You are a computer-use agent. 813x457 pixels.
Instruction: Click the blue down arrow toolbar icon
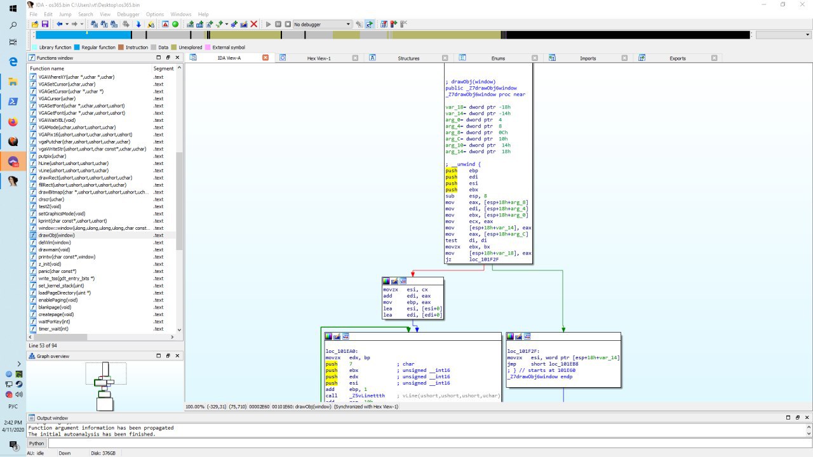click(138, 24)
